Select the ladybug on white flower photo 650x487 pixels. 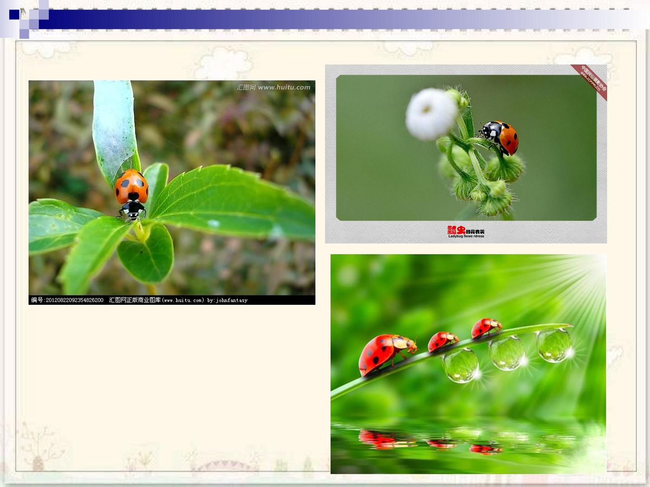tap(466, 154)
